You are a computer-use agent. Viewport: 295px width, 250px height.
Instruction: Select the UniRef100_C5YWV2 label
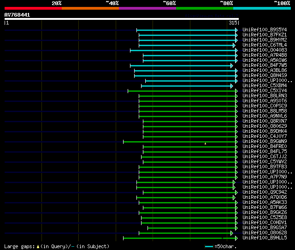point(265,162)
